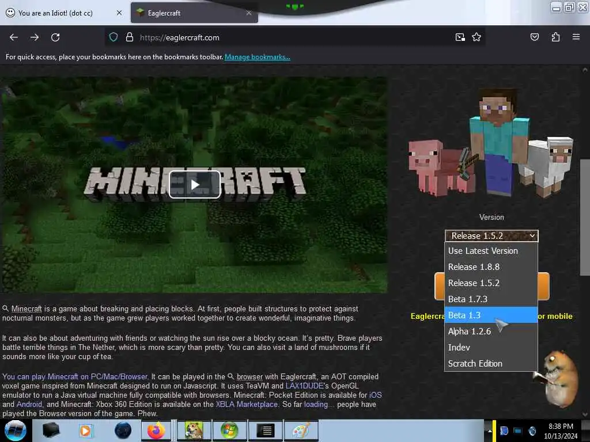Open the Android link
The image size is (590, 442).
tap(29, 405)
